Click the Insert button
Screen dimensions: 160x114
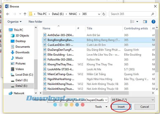pos(121,107)
